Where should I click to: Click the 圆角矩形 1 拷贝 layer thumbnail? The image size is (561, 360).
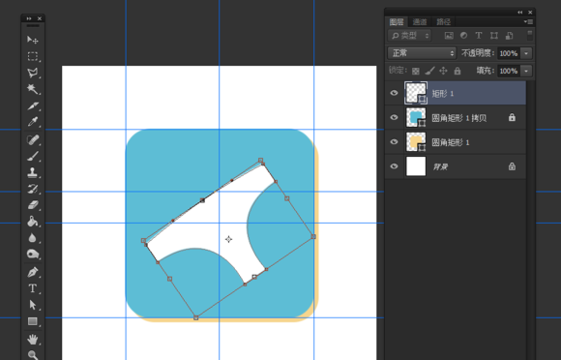[x=416, y=117]
